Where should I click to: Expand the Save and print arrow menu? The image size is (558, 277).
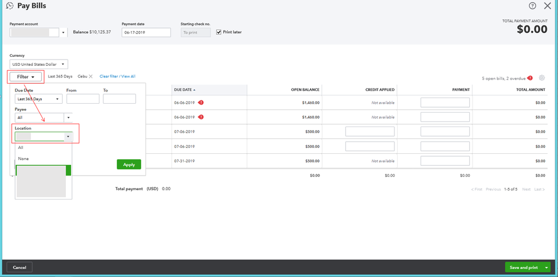(546, 267)
